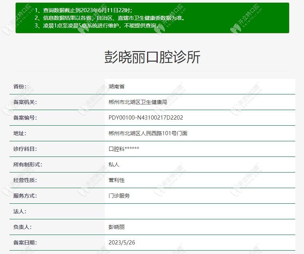Select the filing number PDY00100-N43100217D2202
Viewport: 304px width, 254px height.
click(146, 118)
